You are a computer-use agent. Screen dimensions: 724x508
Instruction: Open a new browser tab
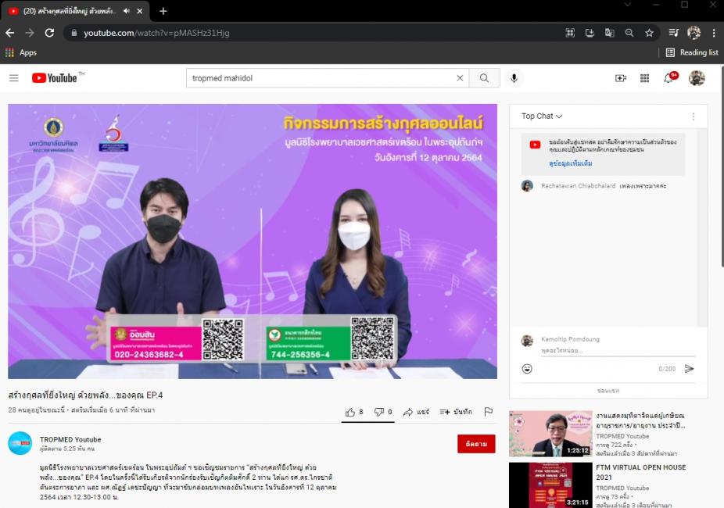[163, 11]
